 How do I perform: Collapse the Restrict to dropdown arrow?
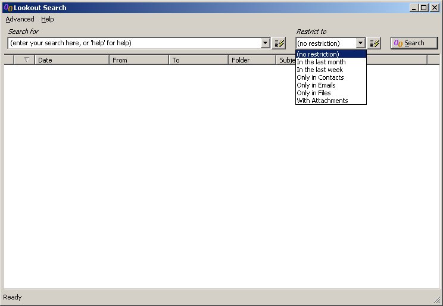click(x=360, y=43)
